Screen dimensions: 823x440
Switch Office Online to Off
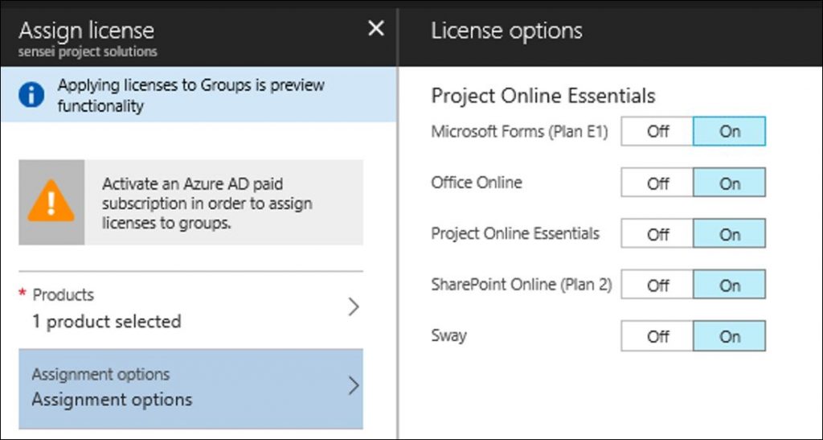point(657,183)
